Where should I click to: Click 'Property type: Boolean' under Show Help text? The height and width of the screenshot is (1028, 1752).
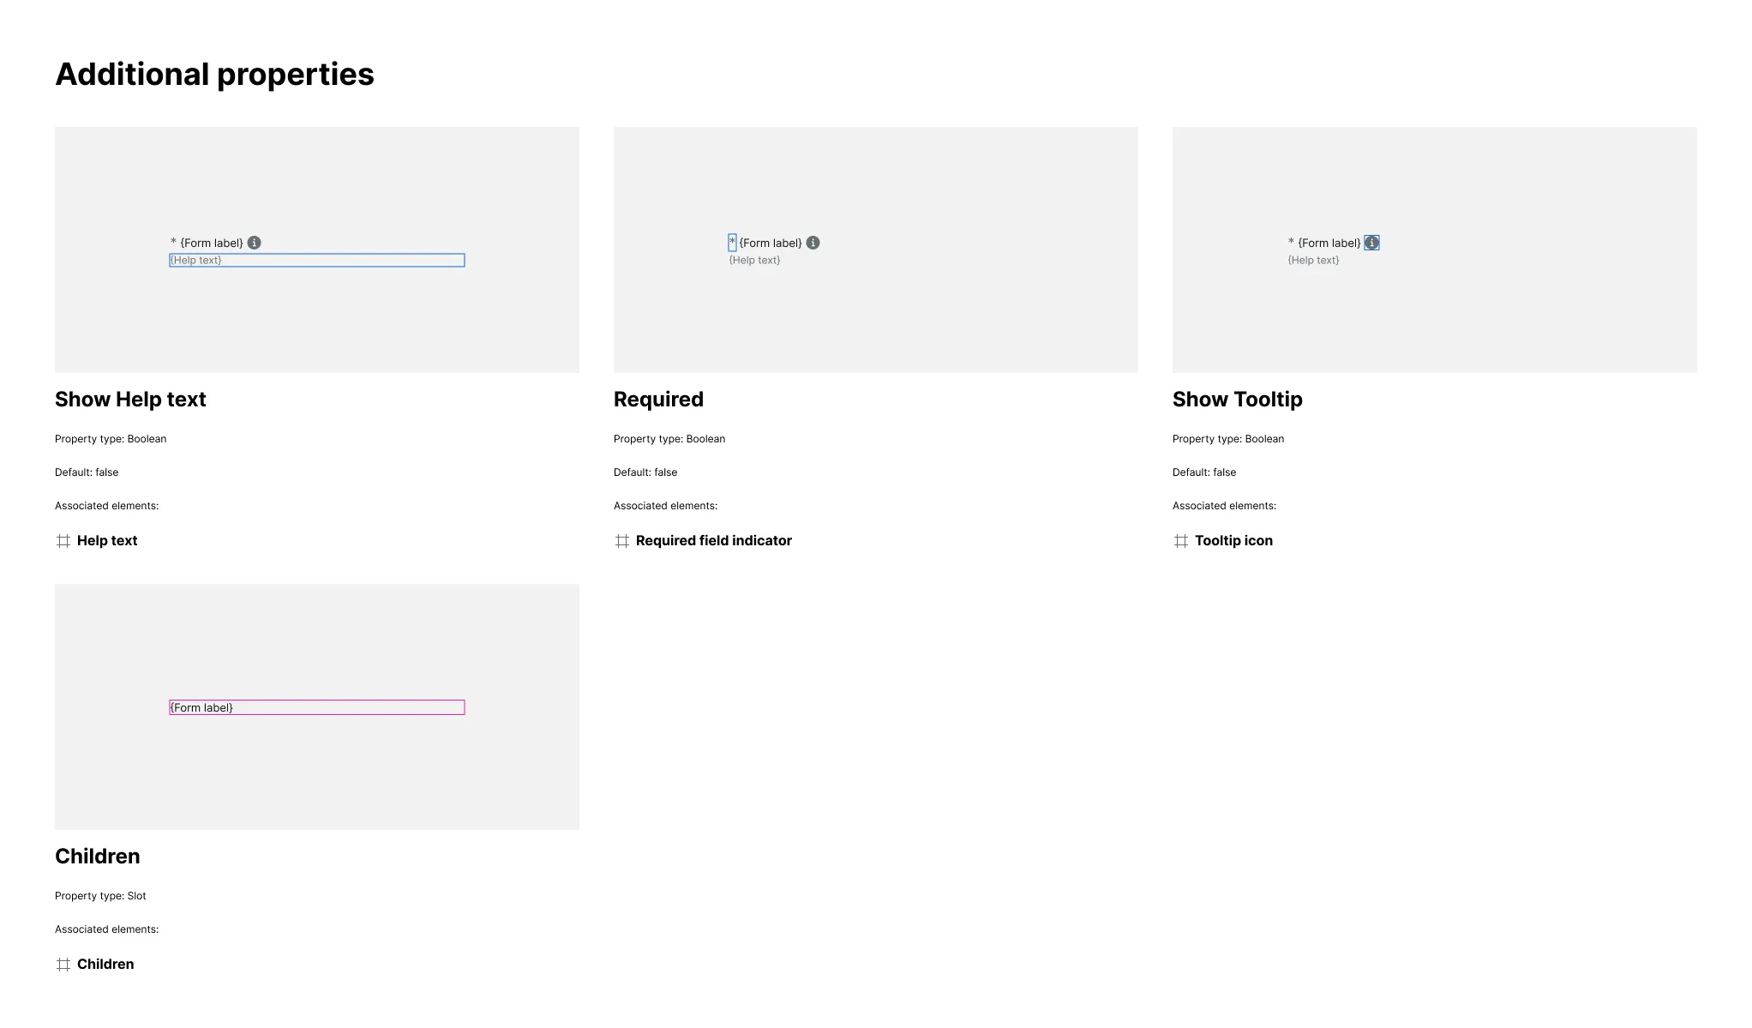(x=111, y=439)
